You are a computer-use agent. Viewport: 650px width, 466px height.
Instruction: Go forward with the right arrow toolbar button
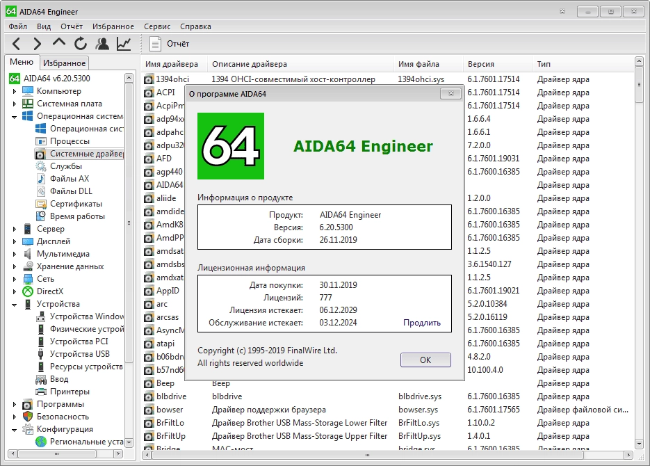pyautogui.click(x=38, y=44)
